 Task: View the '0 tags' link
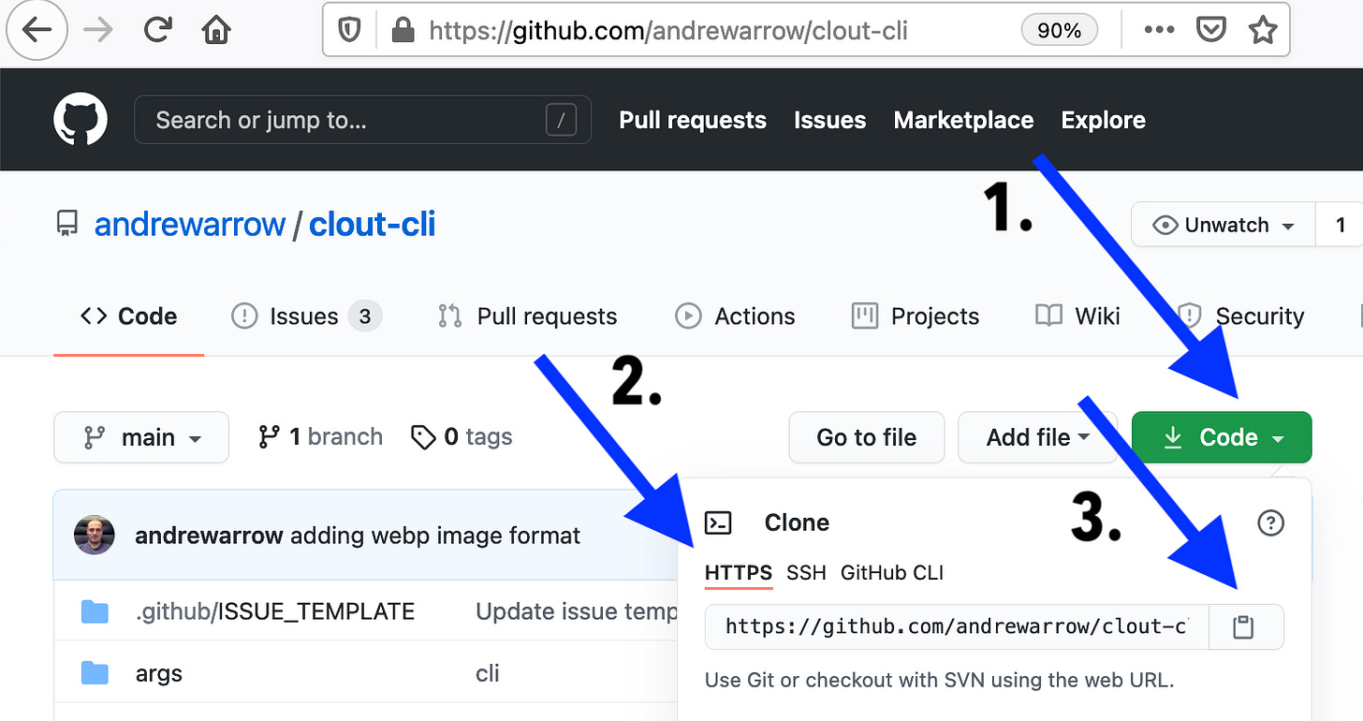point(462,437)
